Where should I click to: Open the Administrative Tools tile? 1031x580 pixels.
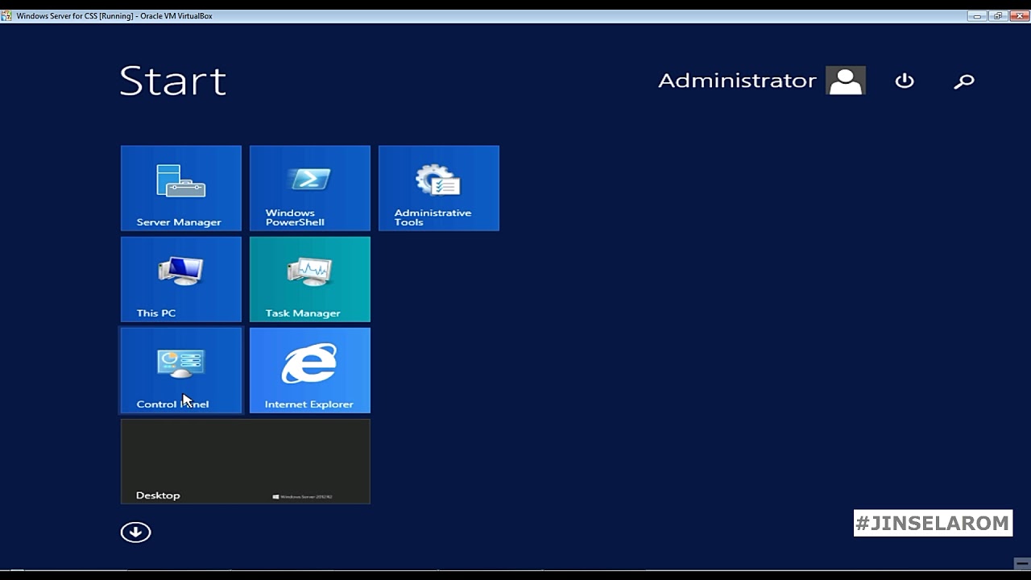(x=439, y=188)
